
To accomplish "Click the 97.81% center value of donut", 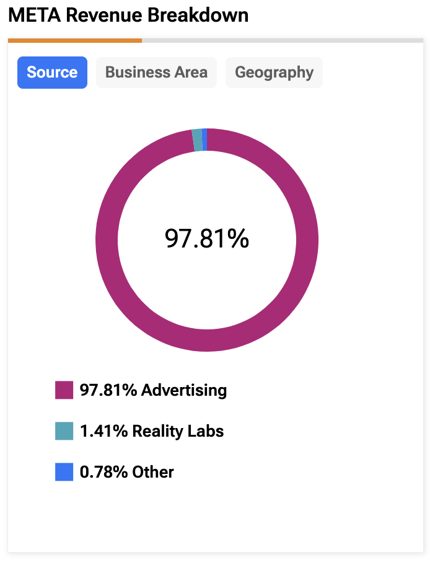I will [207, 239].
